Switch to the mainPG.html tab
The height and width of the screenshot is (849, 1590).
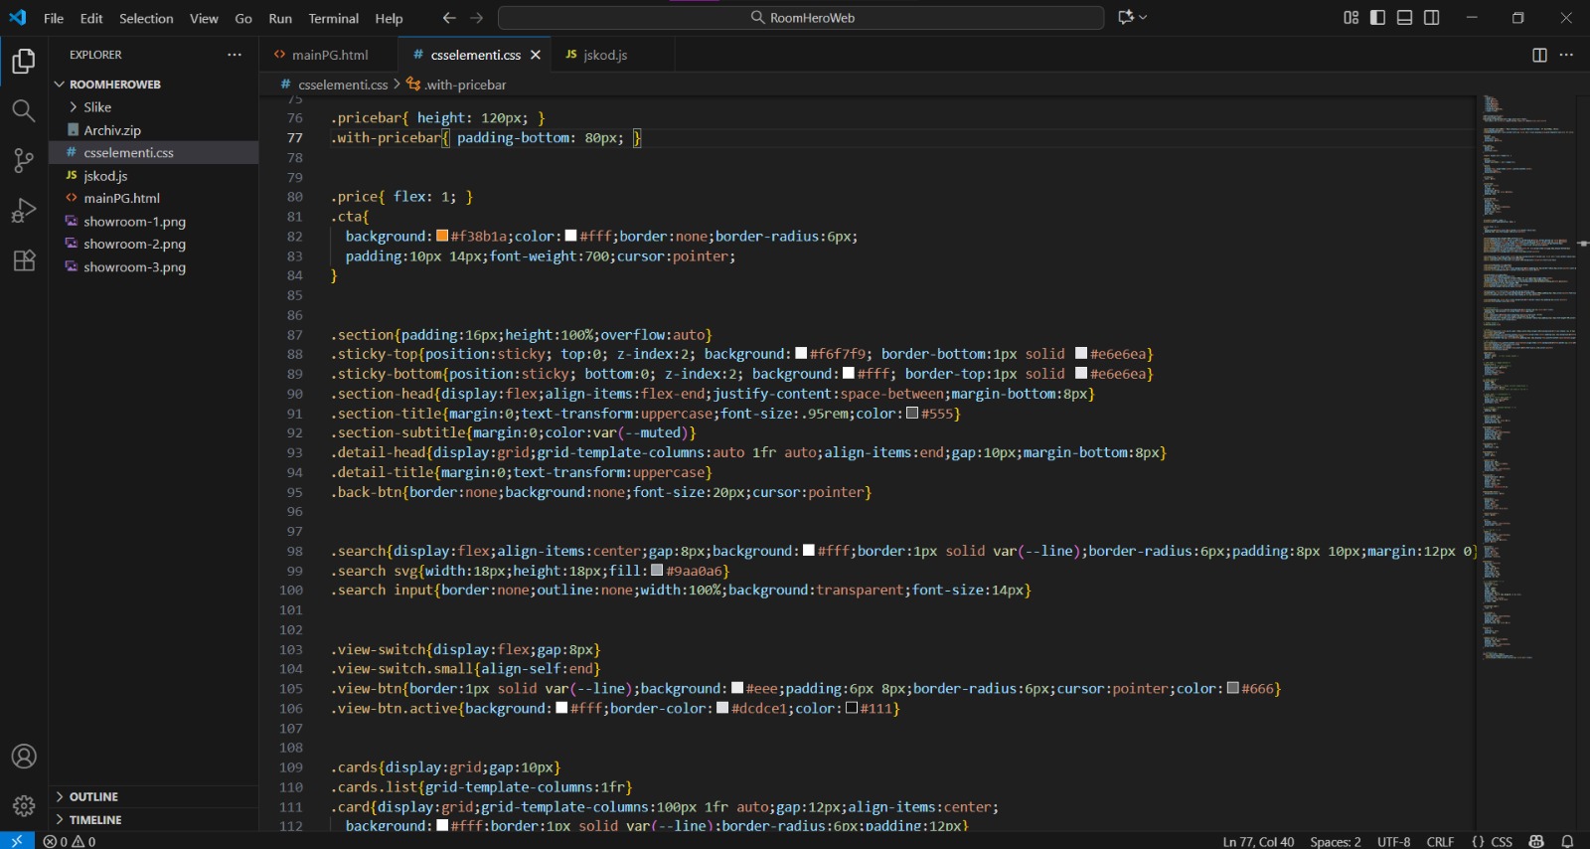[329, 55]
